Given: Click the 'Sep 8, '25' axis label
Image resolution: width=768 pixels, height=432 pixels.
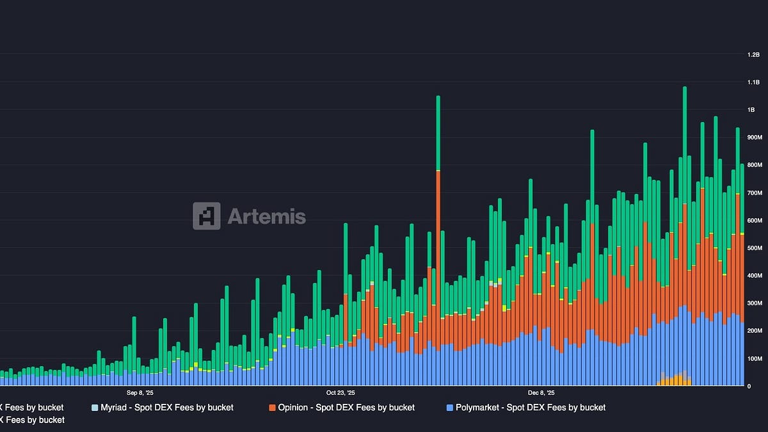Looking at the screenshot, I should pyautogui.click(x=140, y=393).
